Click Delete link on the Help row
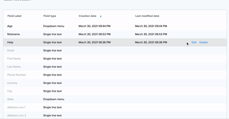The image size is (229, 119). pos(203,42)
